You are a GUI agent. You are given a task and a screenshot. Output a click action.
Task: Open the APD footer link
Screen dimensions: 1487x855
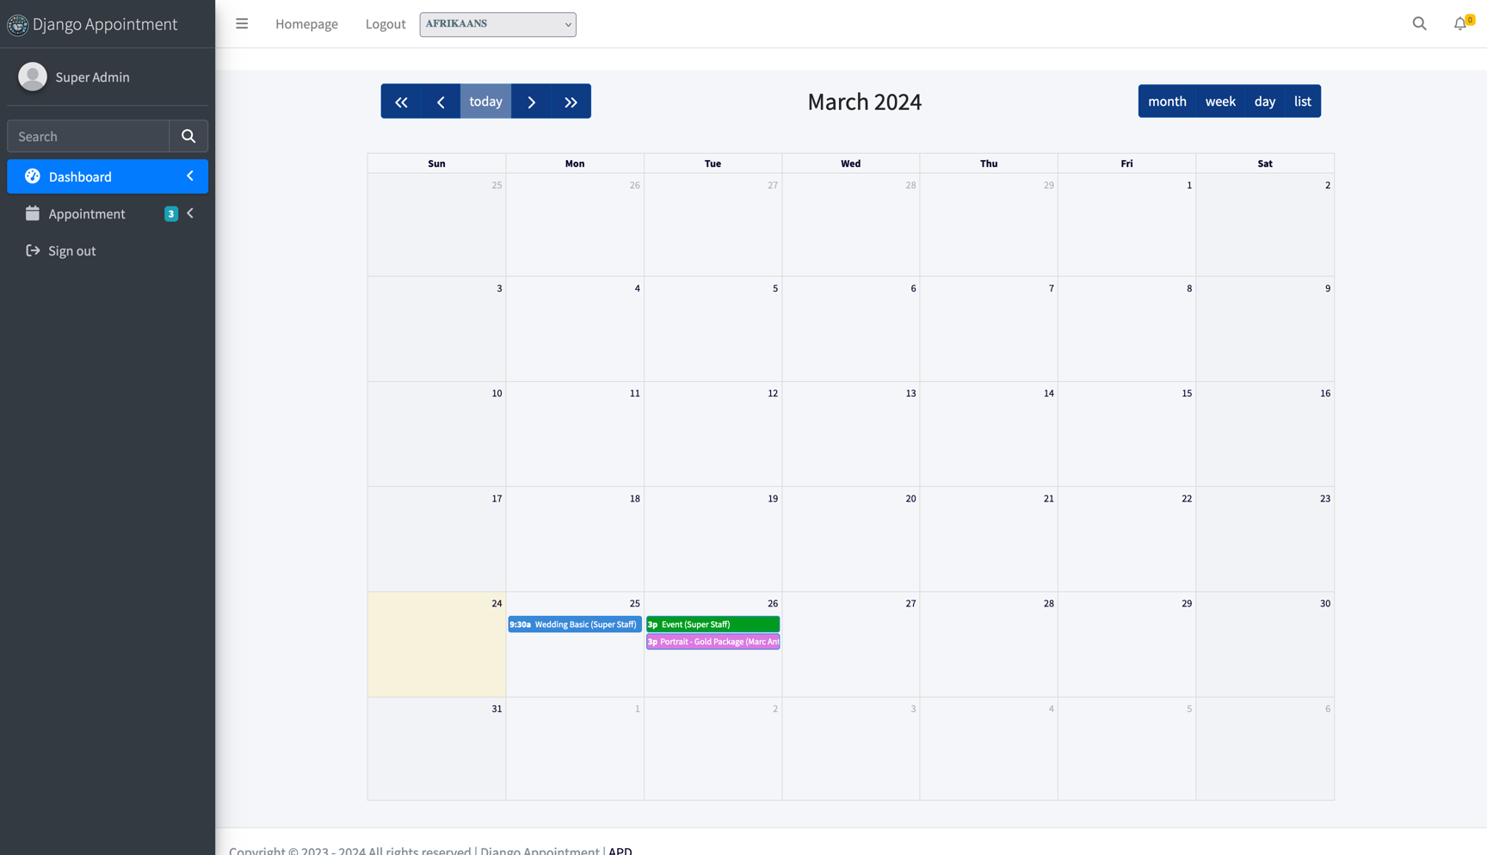[x=620, y=850]
